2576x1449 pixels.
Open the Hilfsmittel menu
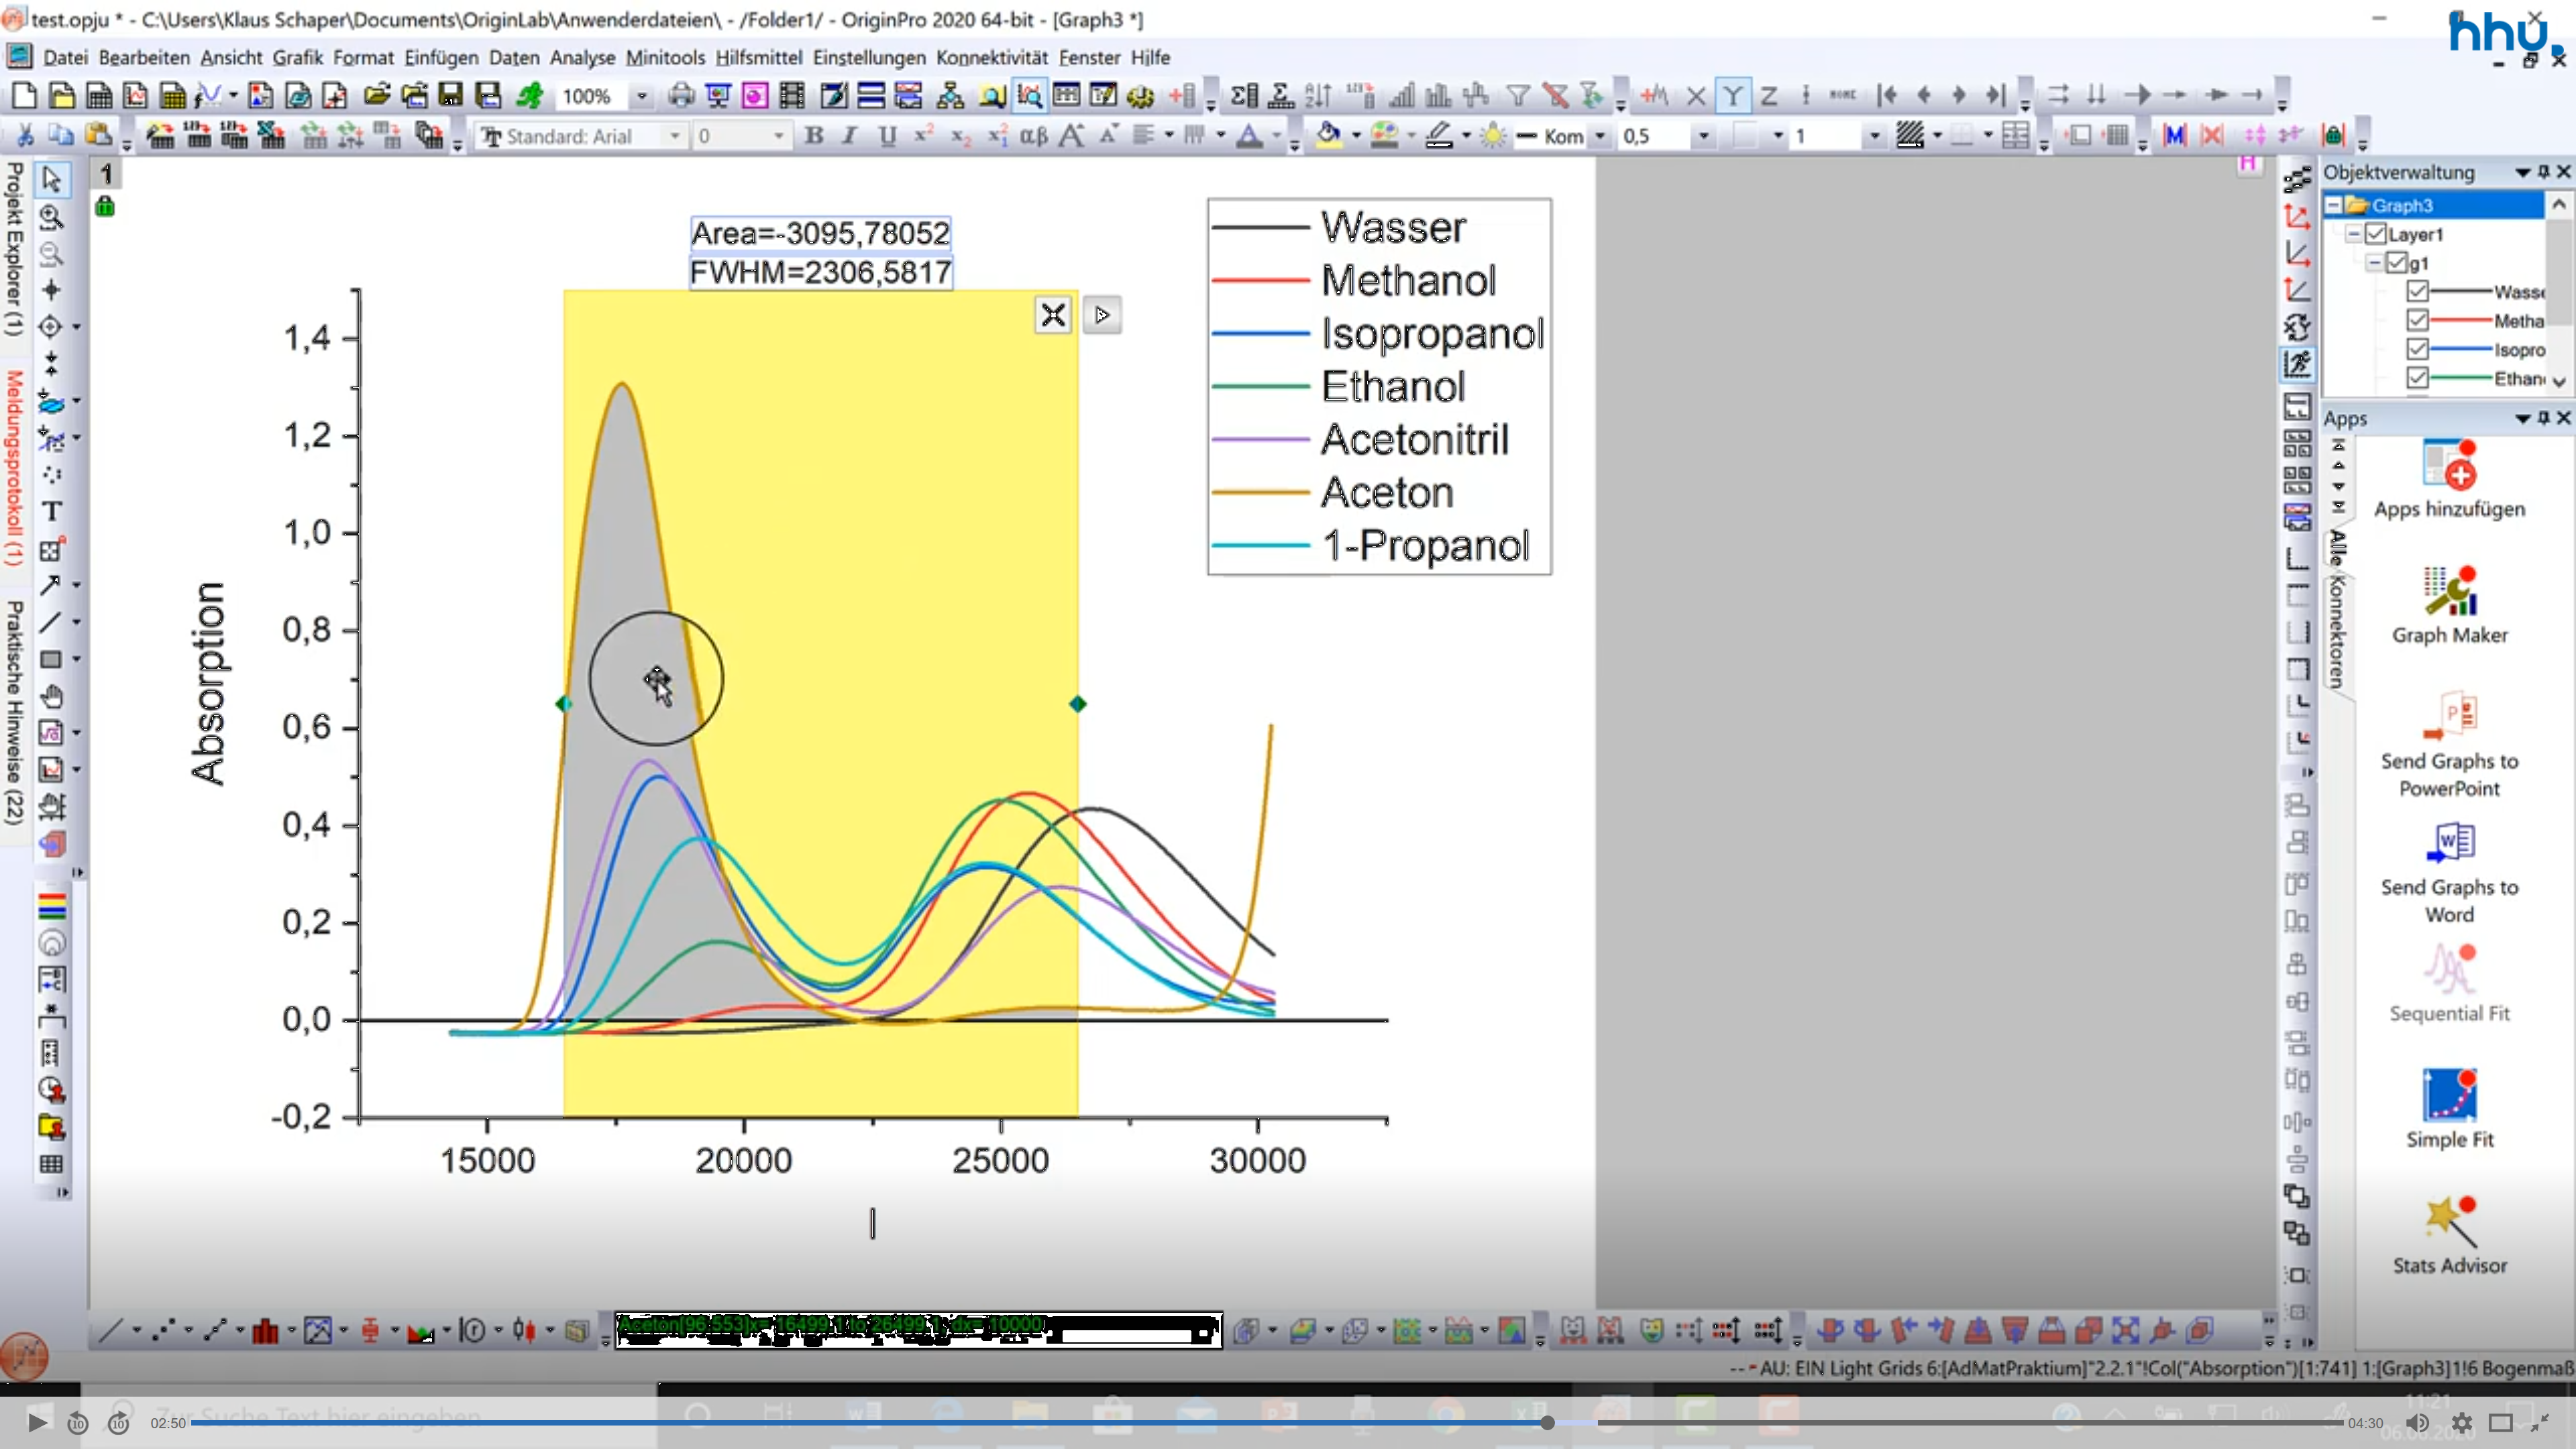coord(758,58)
